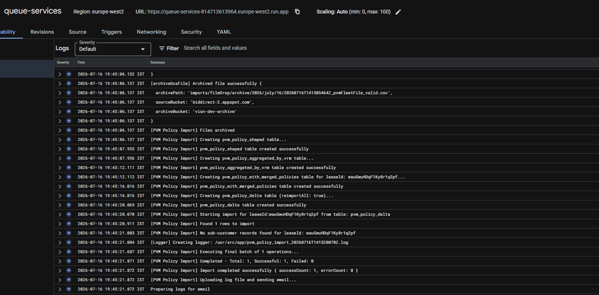Click 'Preparing logs for email' summary text
This screenshot has height=295, width=599.
[x=180, y=289]
